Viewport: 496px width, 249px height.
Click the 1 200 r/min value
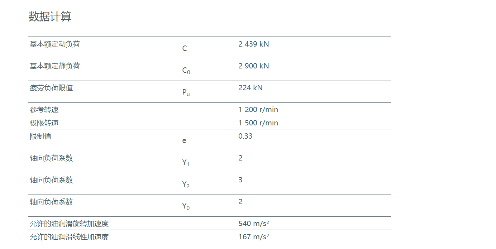(x=258, y=110)
